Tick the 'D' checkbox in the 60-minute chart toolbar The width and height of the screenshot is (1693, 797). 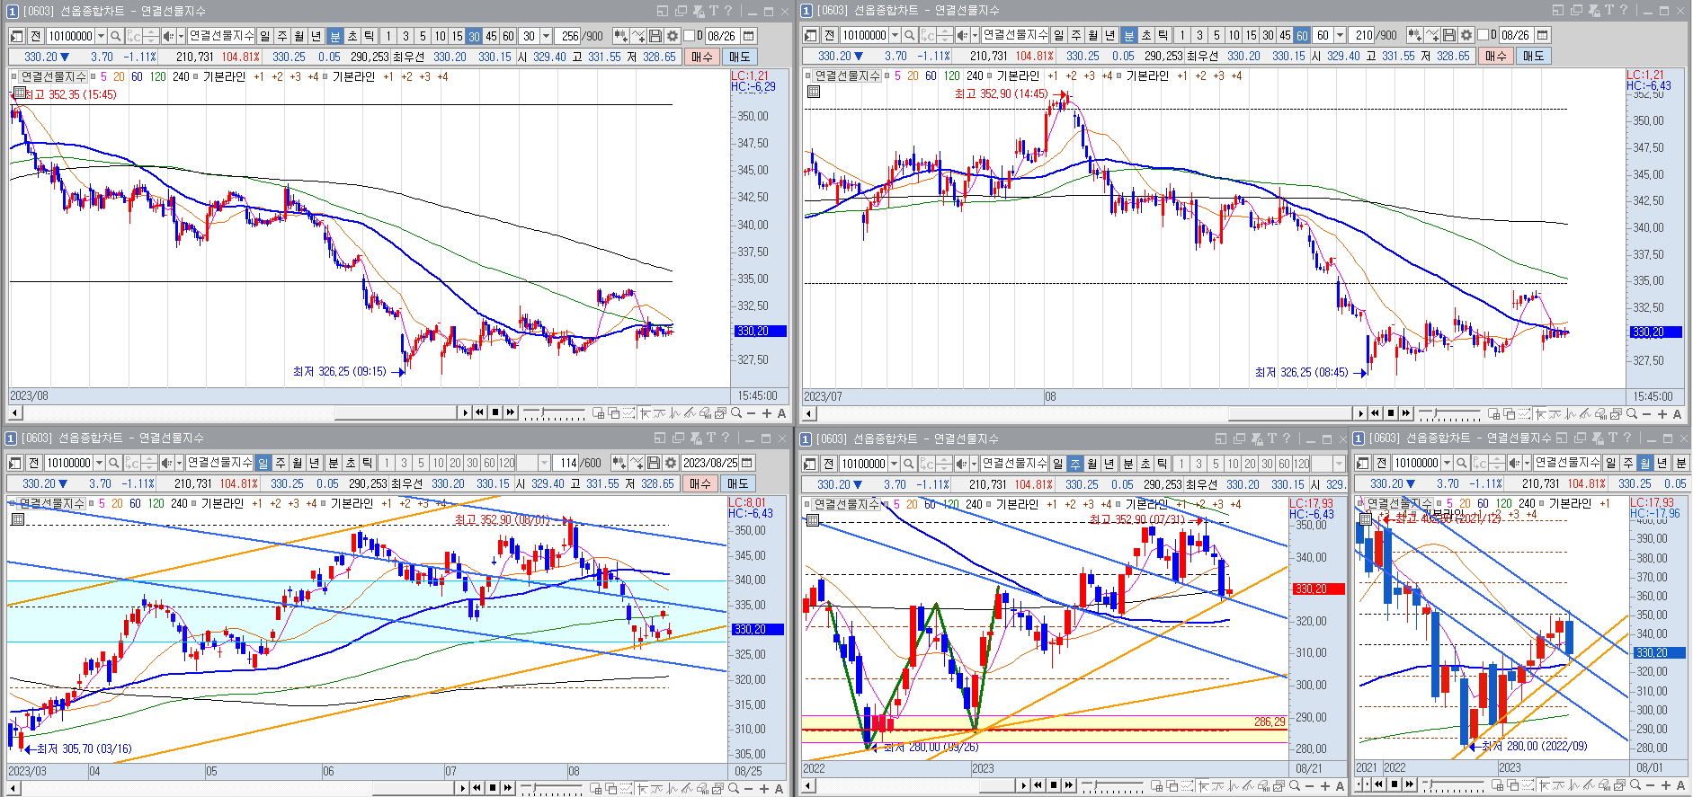click(x=1483, y=35)
